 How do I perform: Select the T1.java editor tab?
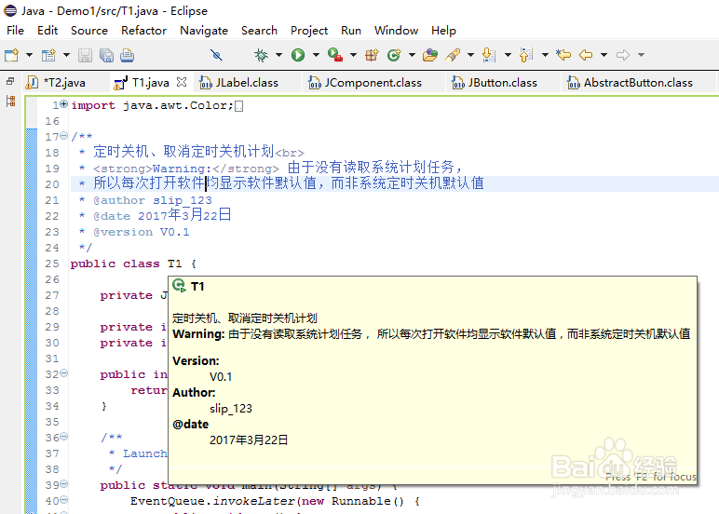[150, 83]
